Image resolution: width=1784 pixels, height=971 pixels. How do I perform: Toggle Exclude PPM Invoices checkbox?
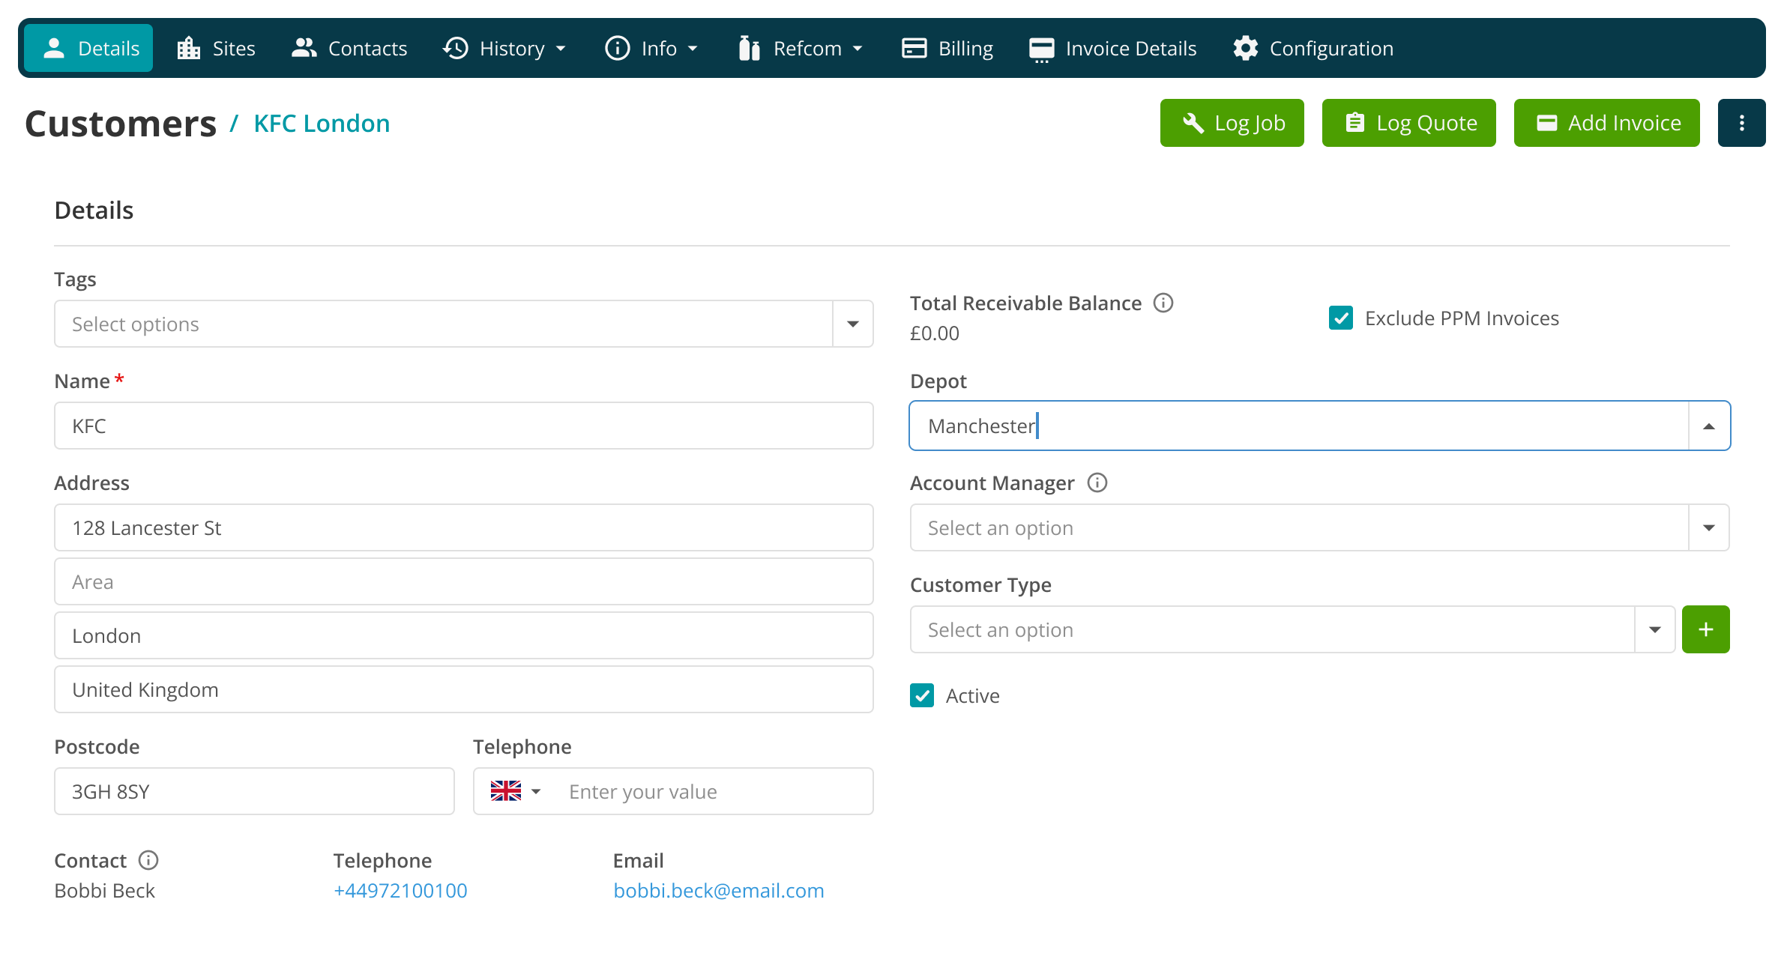point(1341,318)
